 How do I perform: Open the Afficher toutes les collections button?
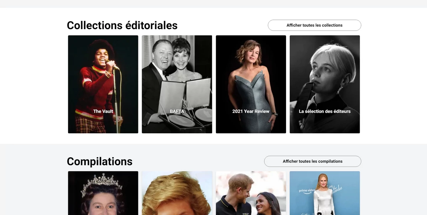pyautogui.click(x=314, y=25)
